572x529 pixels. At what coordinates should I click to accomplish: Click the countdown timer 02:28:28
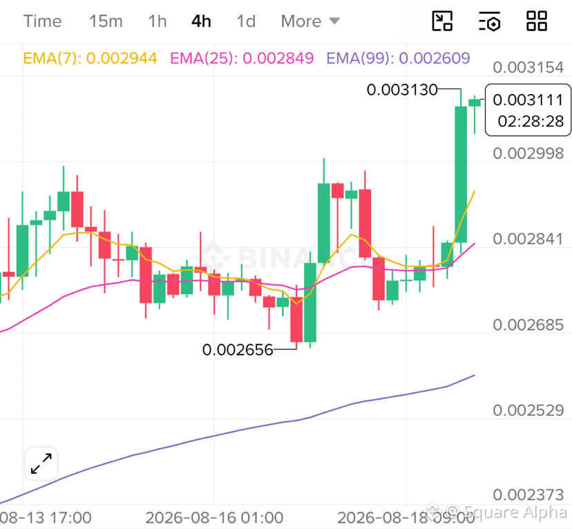point(531,121)
